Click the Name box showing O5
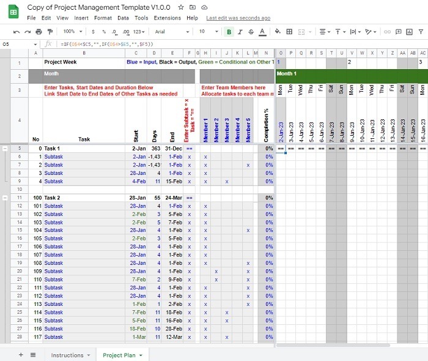This screenshot has height=361, width=428. pos(20,44)
